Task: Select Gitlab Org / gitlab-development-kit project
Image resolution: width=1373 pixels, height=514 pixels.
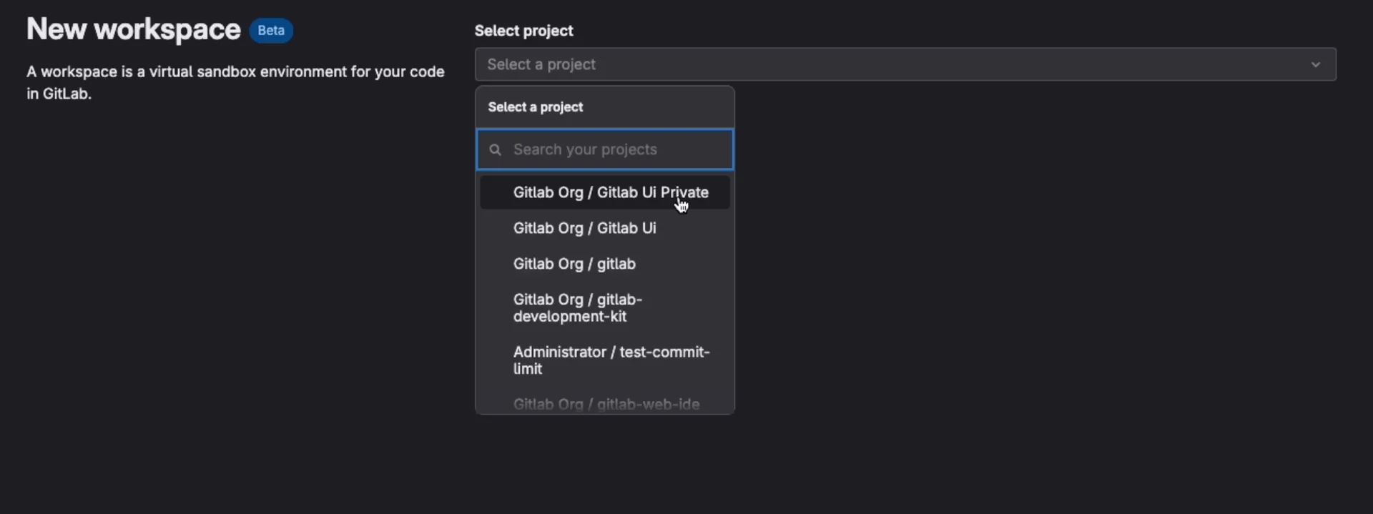Action: click(577, 308)
